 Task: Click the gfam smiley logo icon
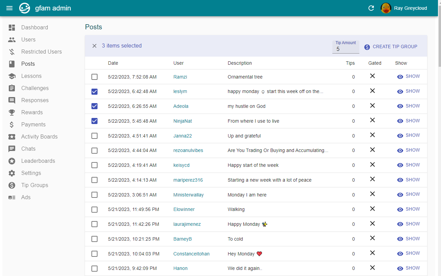25,8
